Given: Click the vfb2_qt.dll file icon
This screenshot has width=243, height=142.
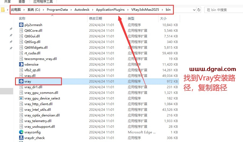Looking at the screenshot, I should (21, 70).
